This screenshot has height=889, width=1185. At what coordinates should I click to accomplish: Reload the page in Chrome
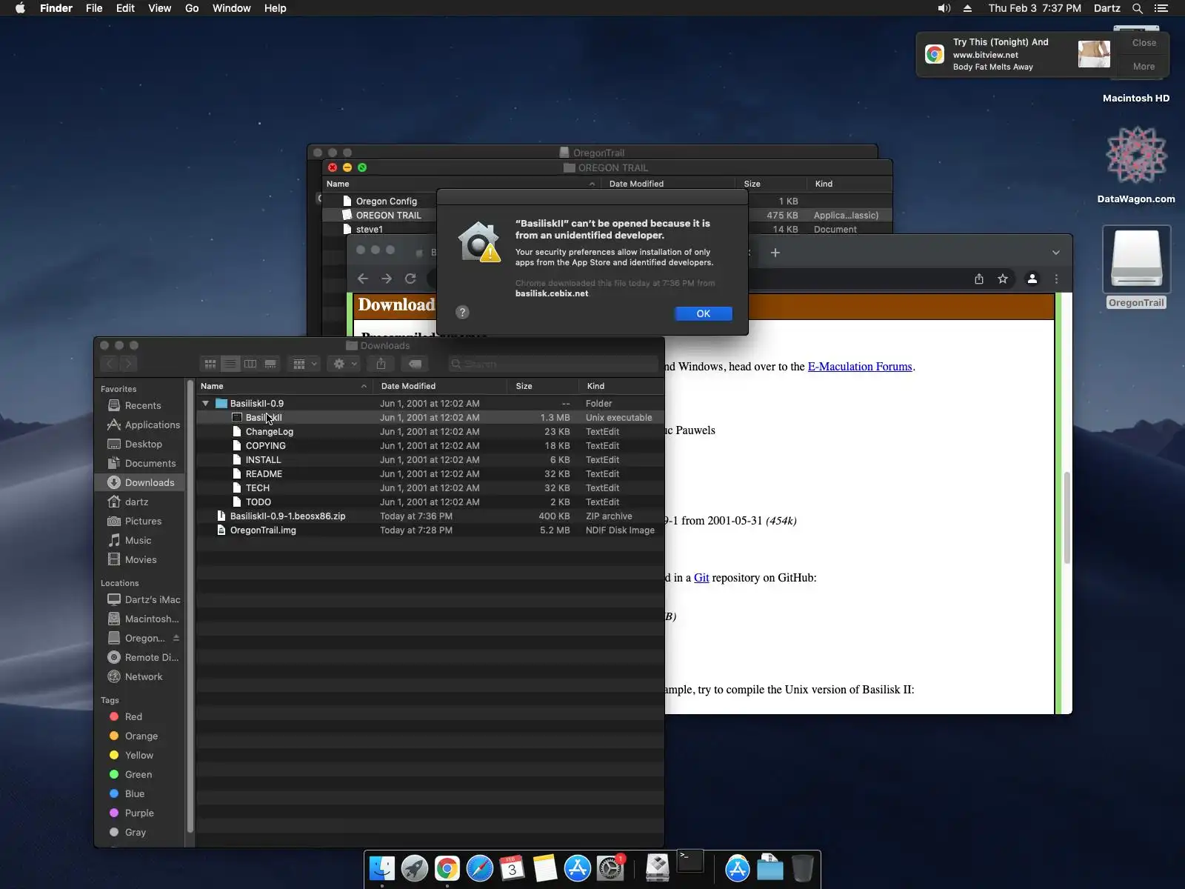410,279
